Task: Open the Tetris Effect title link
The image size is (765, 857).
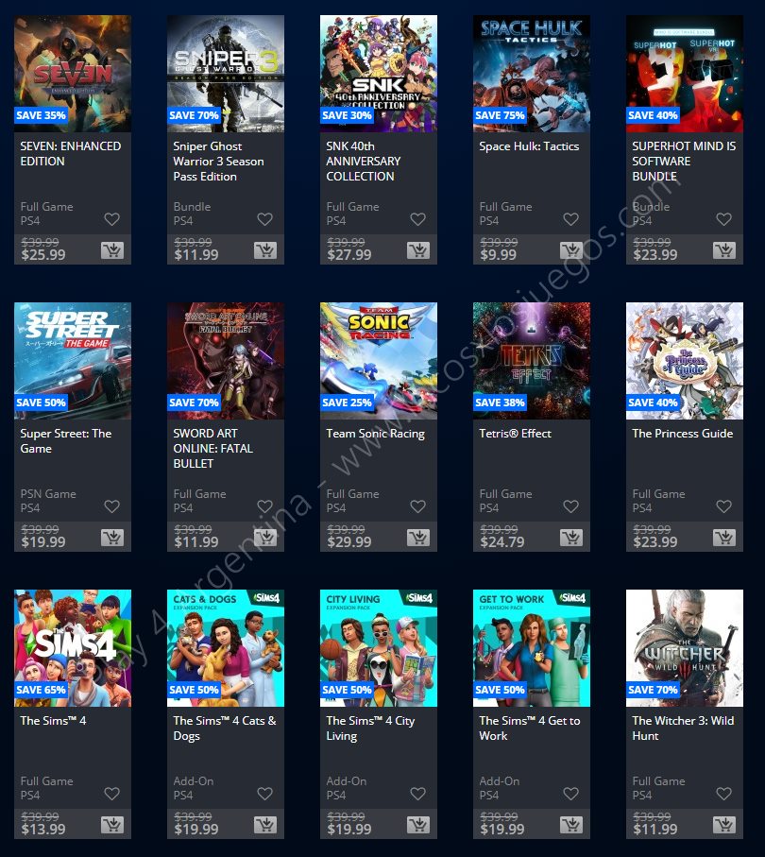Action: click(x=515, y=434)
